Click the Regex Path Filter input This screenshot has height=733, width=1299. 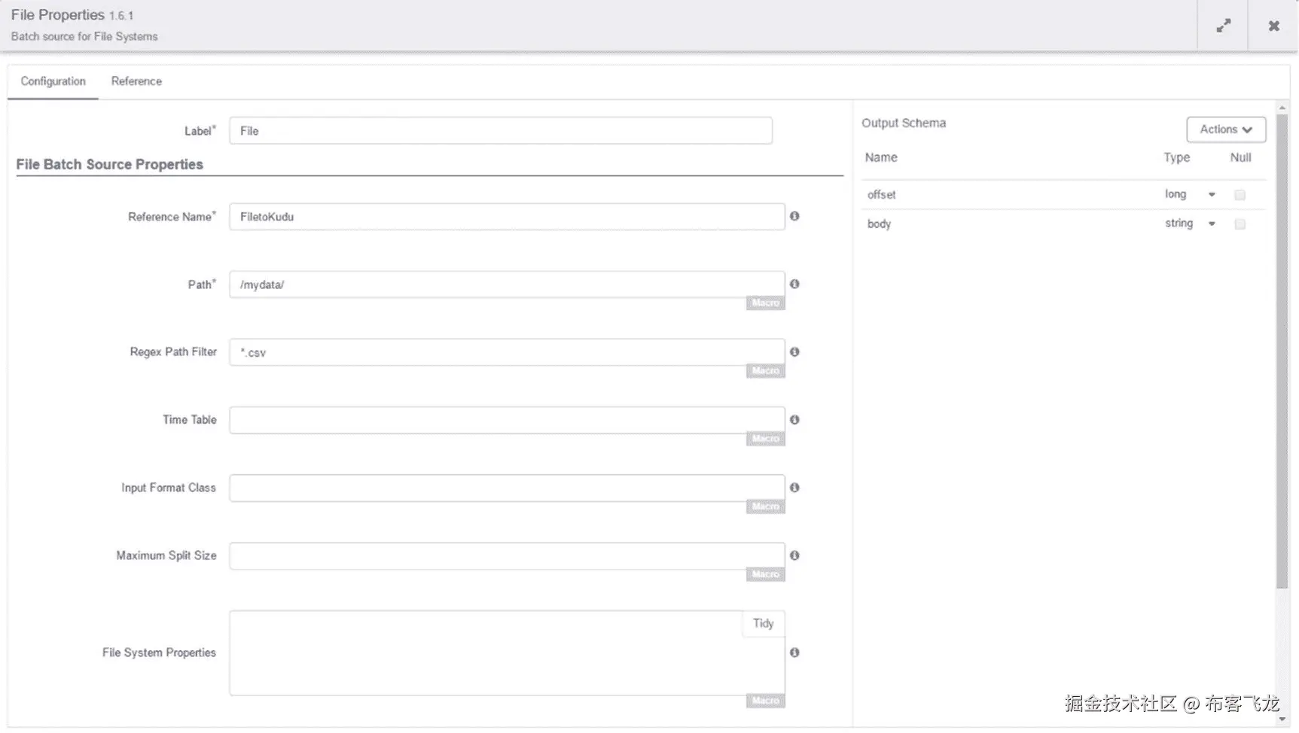point(507,352)
